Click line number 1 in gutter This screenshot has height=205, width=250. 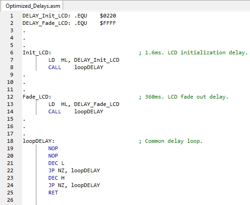pos(12,16)
